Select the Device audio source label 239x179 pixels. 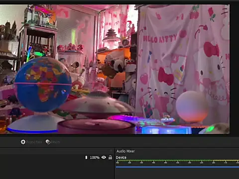[121, 158]
